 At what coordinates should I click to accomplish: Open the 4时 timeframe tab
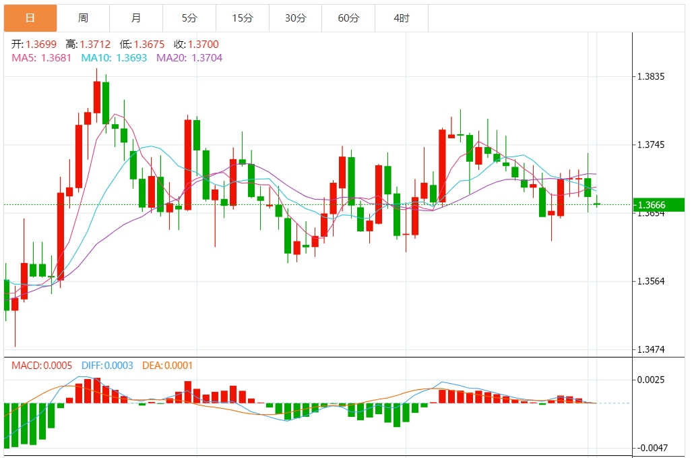click(402, 18)
